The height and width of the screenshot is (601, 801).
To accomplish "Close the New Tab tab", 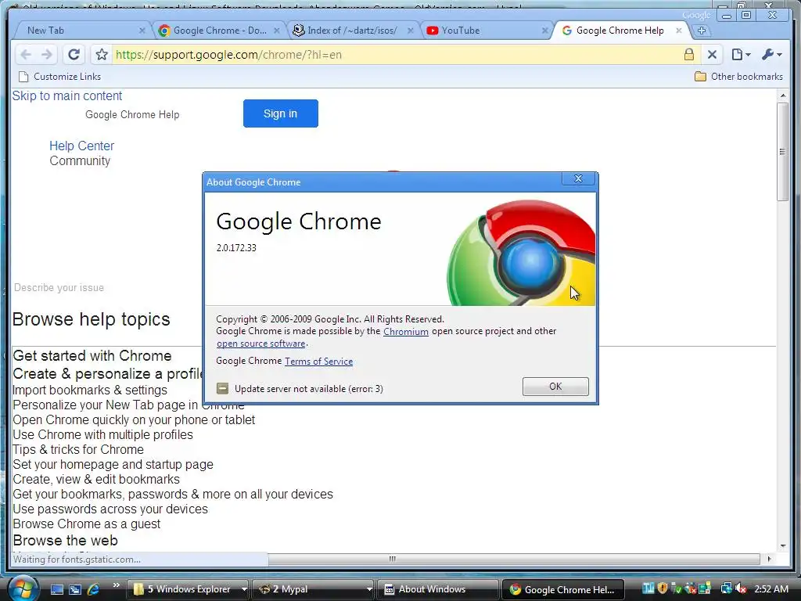I will [142, 31].
